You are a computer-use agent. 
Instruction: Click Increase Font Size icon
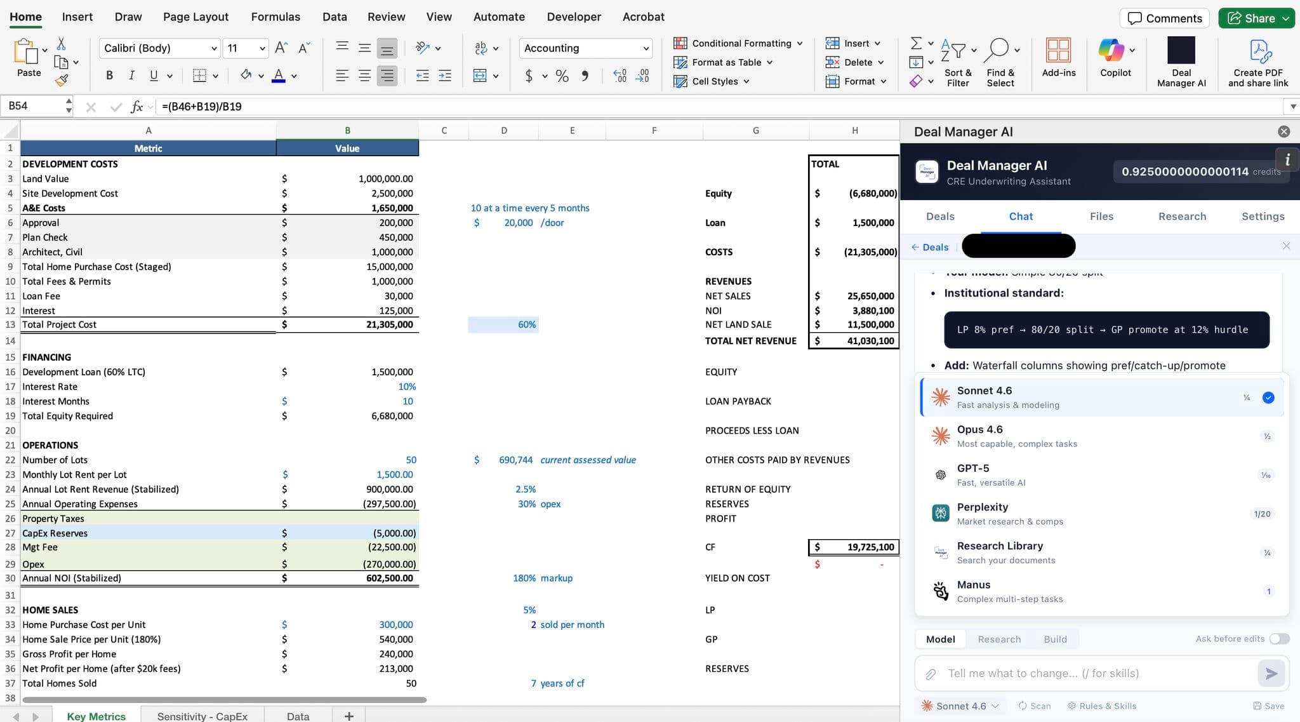pyautogui.click(x=281, y=48)
